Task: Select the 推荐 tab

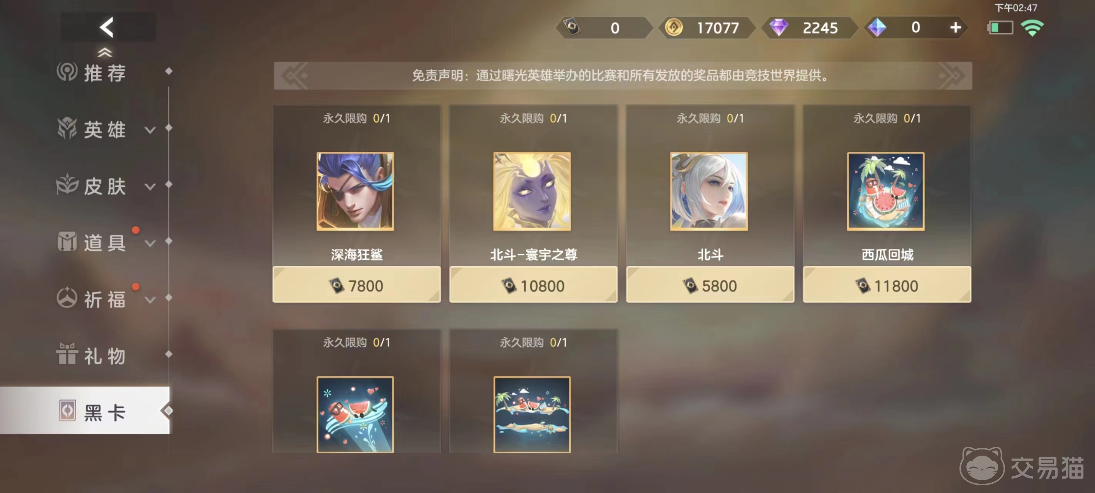Action: [91, 72]
